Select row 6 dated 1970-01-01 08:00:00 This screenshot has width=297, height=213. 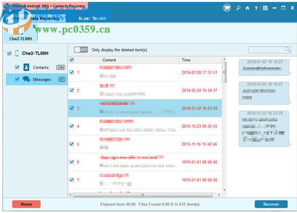145,162
